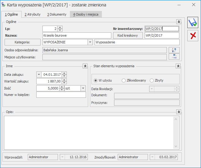
Task: Open the szt unit dropdown
Action: (83, 88)
